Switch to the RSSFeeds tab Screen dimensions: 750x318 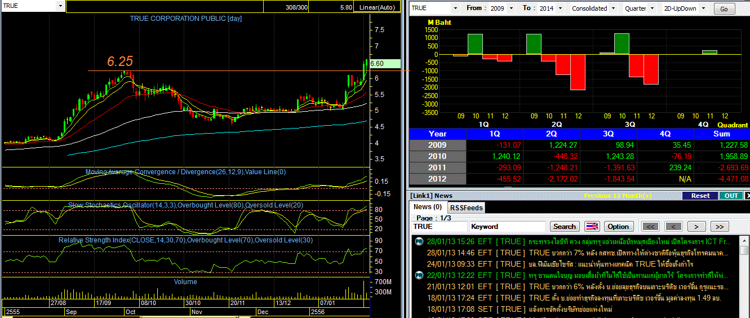click(465, 207)
